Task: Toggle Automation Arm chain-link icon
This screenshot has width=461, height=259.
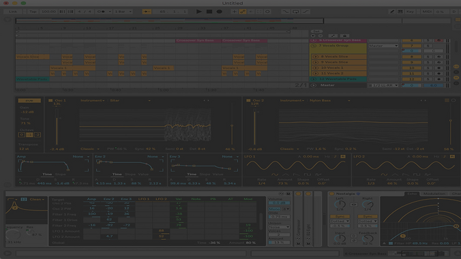Action: click(243, 12)
